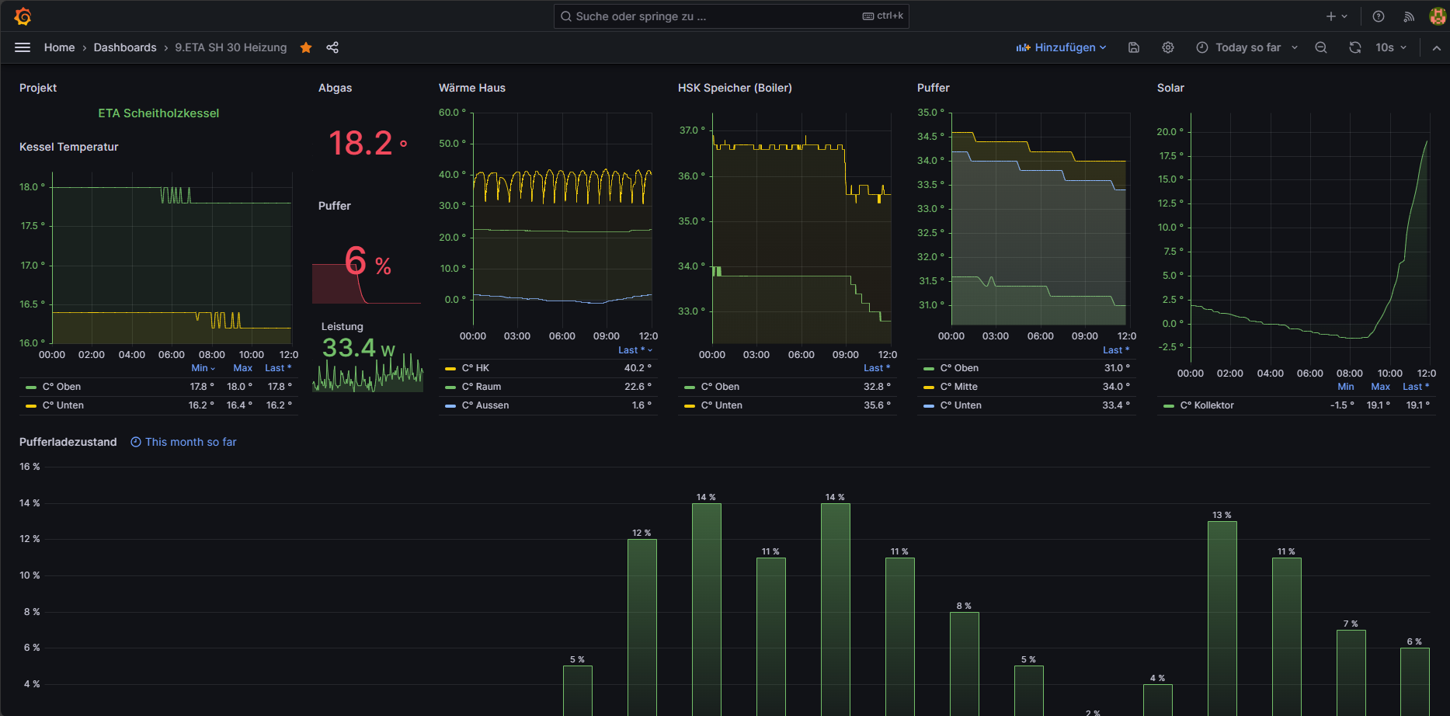Unstar the dashboard via star icon
Viewport: 1450px width, 716px height.
point(306,47)
